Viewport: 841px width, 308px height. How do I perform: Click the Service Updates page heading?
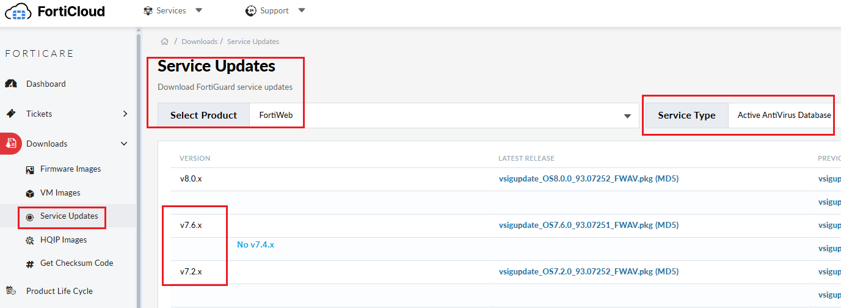tap(217, 66)
